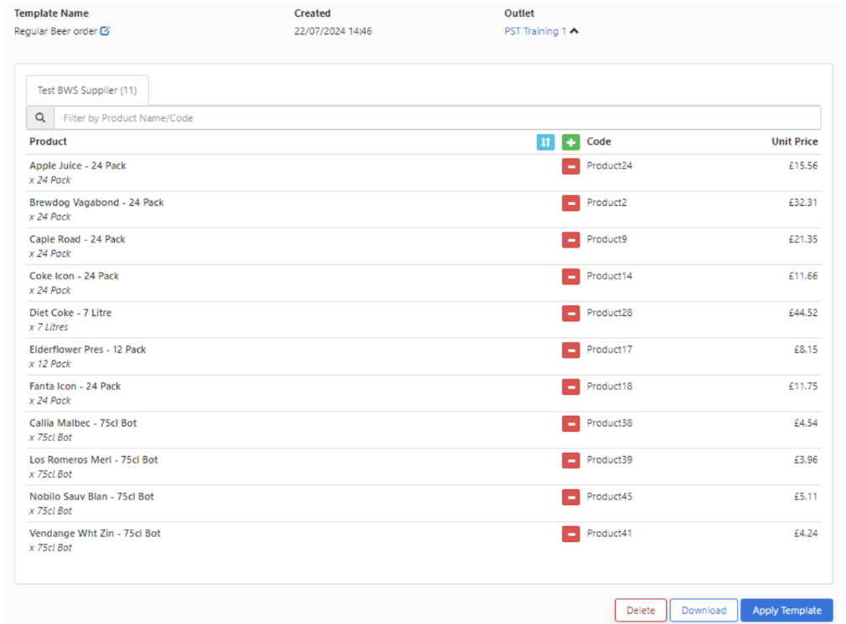Remove Diet Coke - 7 Litre row
The image size is (846, 624).
tap(570, 314)
